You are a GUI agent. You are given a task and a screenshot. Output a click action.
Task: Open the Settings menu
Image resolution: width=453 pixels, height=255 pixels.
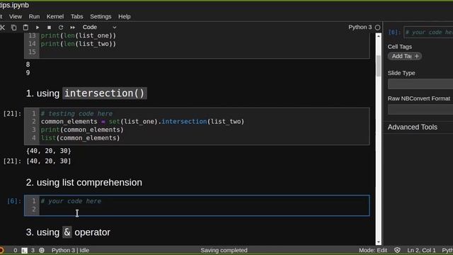[x=101, y=16]
